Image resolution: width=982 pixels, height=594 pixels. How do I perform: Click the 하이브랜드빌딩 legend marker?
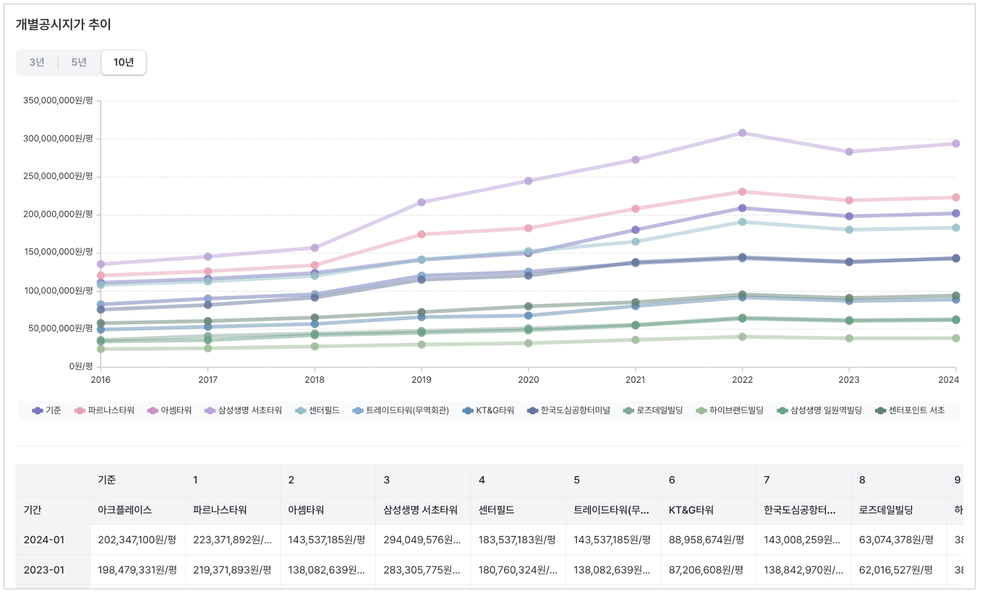701,410
